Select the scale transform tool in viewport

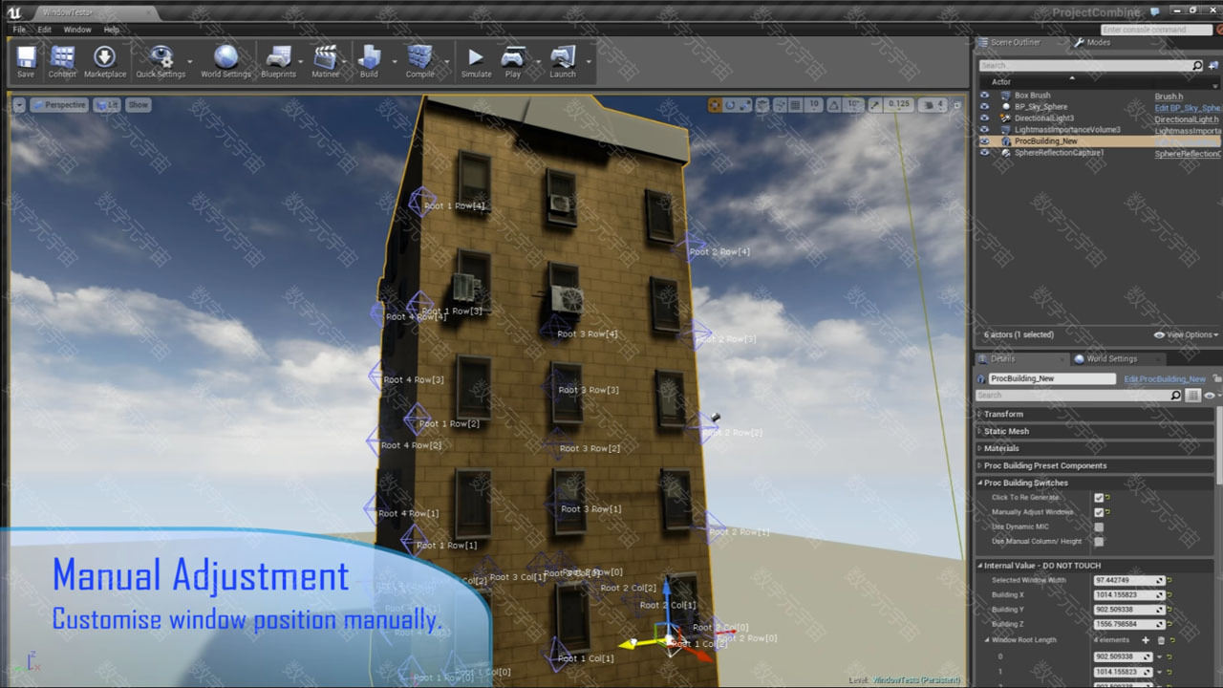pos(744,105)
